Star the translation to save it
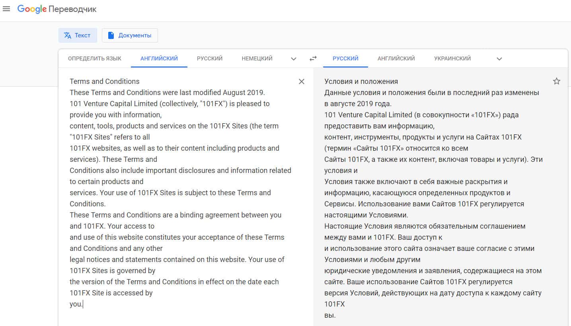This screenshot has height=326, width=571. pyautogui.click(x=556, y=81)
